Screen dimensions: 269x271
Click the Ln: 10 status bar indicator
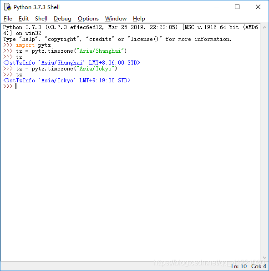pos(239,266)
